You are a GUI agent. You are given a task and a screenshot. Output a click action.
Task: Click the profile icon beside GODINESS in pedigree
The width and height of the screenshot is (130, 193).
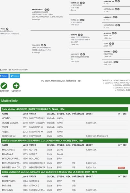pyautogui.click(x=42, y=45)
